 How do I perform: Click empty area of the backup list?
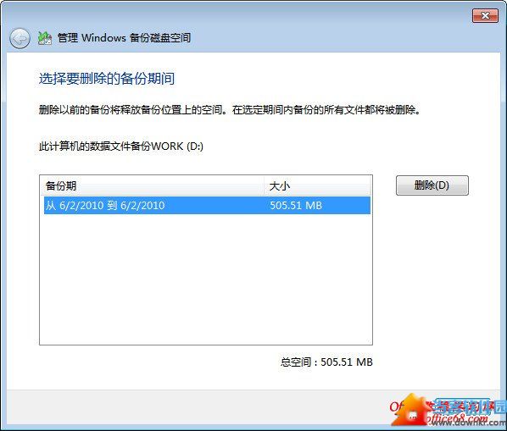[x=206, y=279]
